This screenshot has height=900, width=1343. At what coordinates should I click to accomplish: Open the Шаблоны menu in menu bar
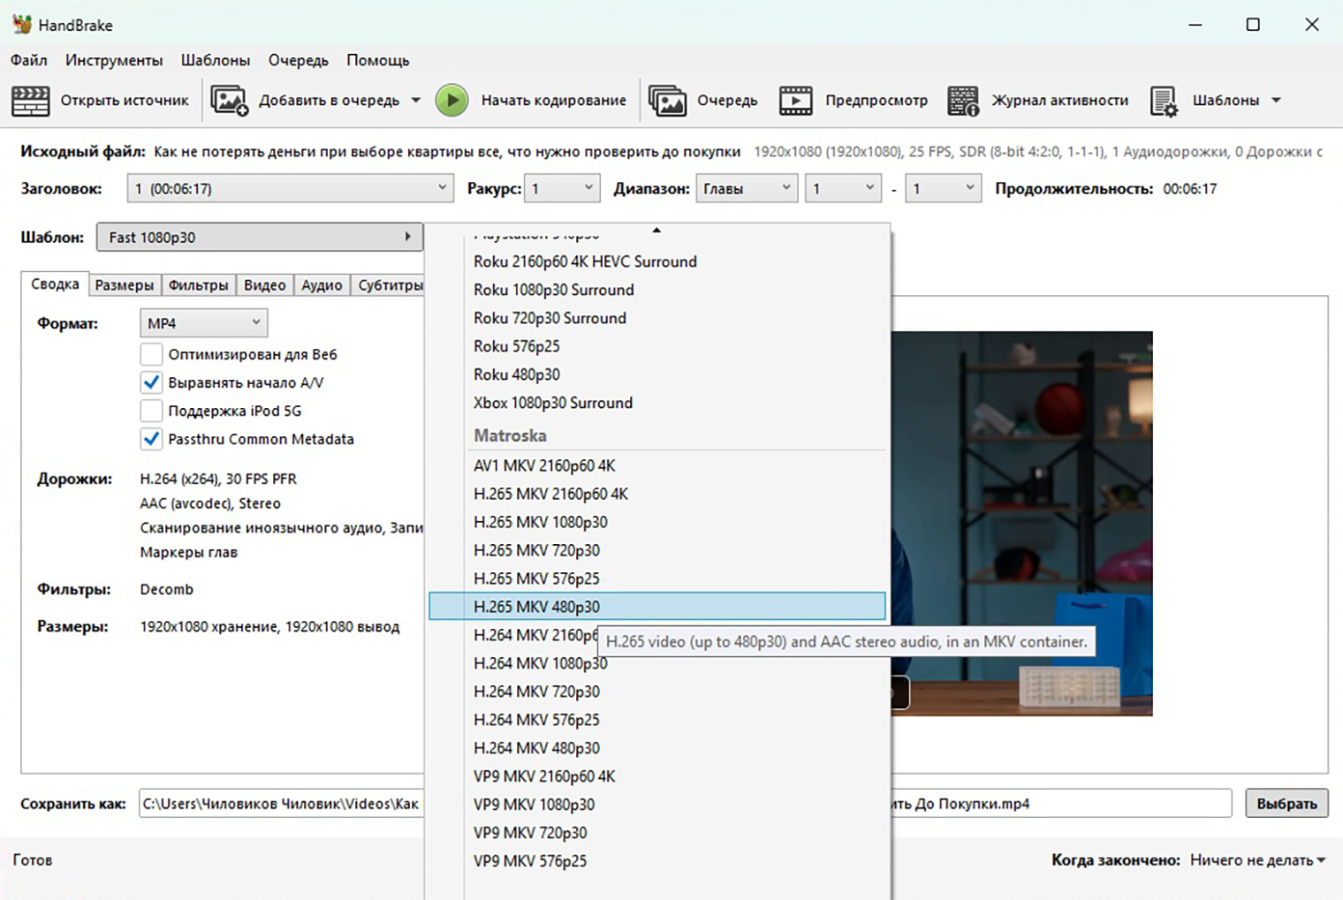(x=216, y=60)
